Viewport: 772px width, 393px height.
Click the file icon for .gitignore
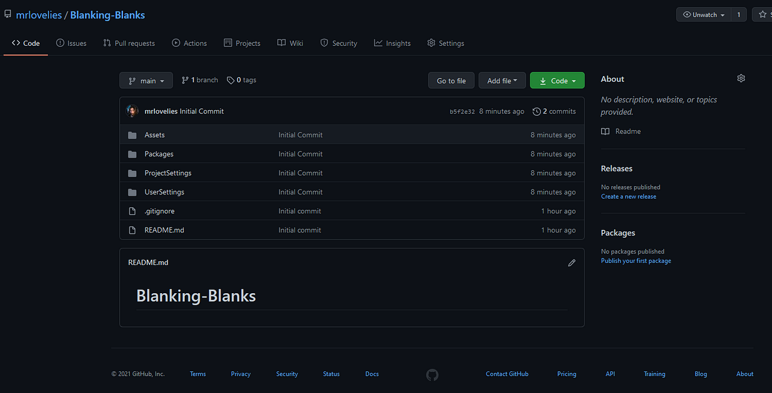pyautogui.click(x=132, y=211)
